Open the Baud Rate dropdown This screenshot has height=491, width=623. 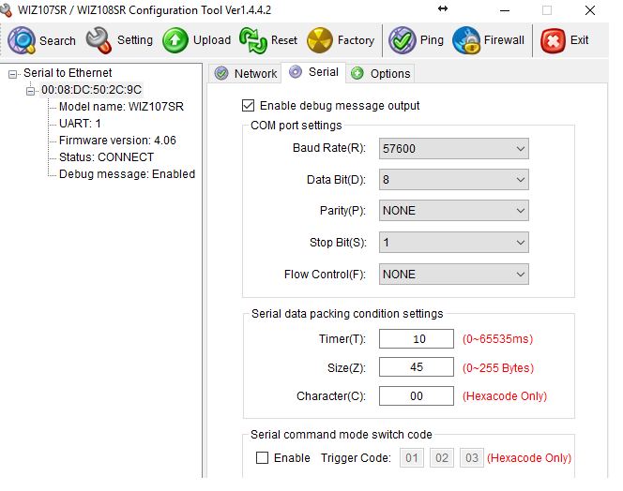pos(454,148)
